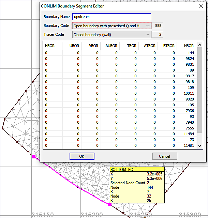Click VBOR cell in row with NBOR 9831
This screenshot has width=208, height=218.
[x=91, y=64]
